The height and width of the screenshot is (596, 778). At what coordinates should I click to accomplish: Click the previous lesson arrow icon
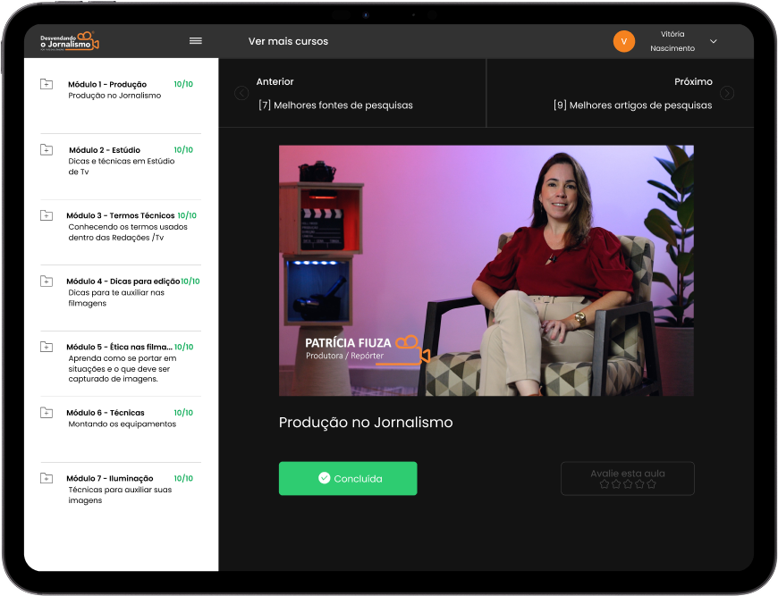pos(241,93)
